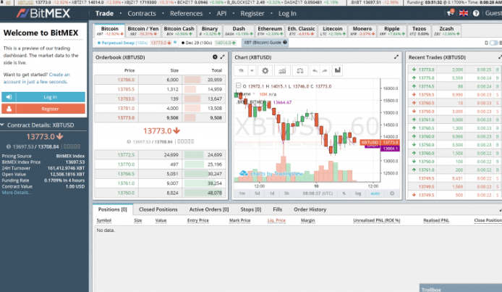Open the announcements megaphone icon
This screenshot has width=502, height=292.
point(451,13)
